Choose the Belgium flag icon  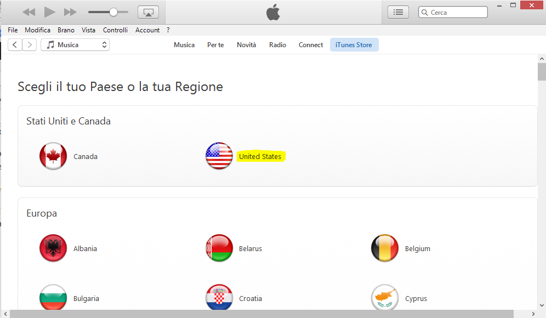[x=385, y=248]
